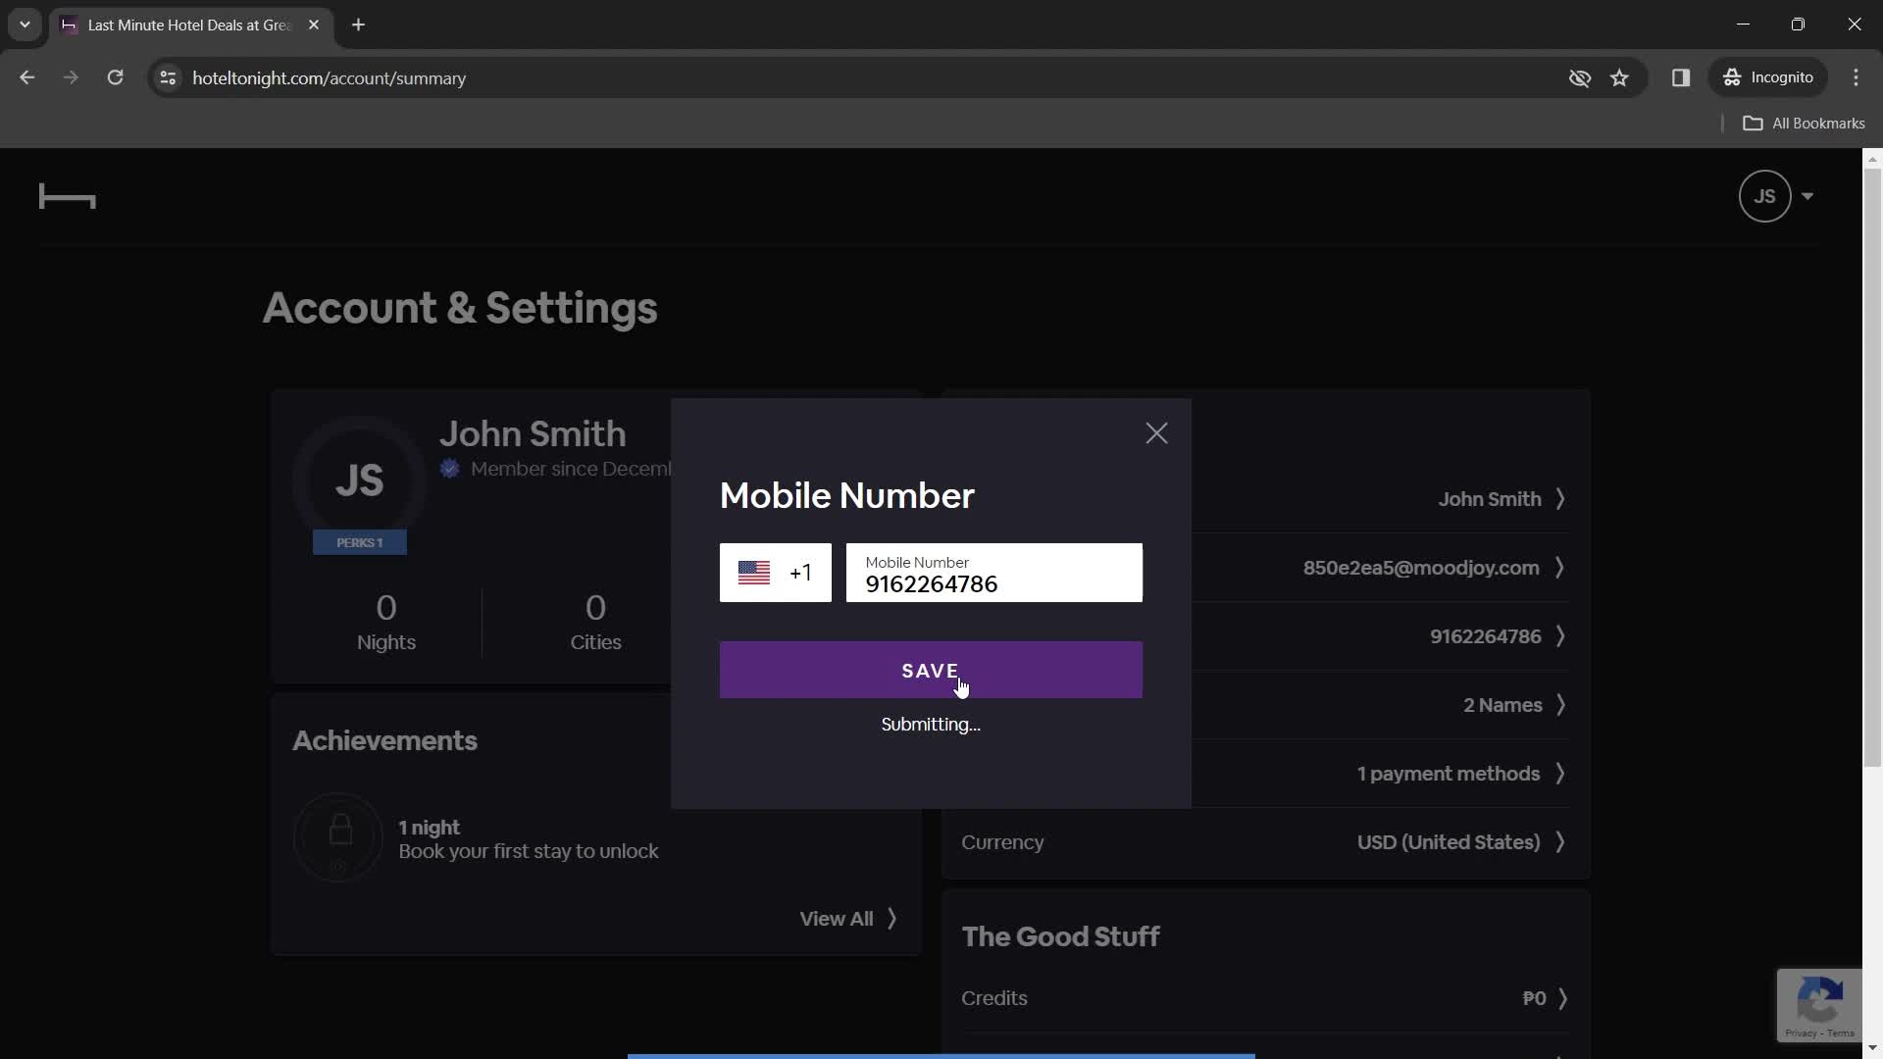Open the JS account menu dropdown
Screen dimensions: 1883x1059
(1776, 196)
